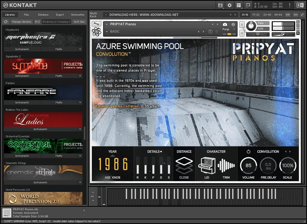Screen dimensions: 307x224
Task: Adjust the Tune knob
Action: tap(251, 26)
